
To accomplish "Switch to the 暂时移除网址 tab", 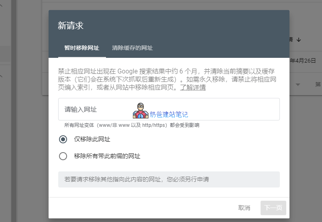I will tap(82, 48).
